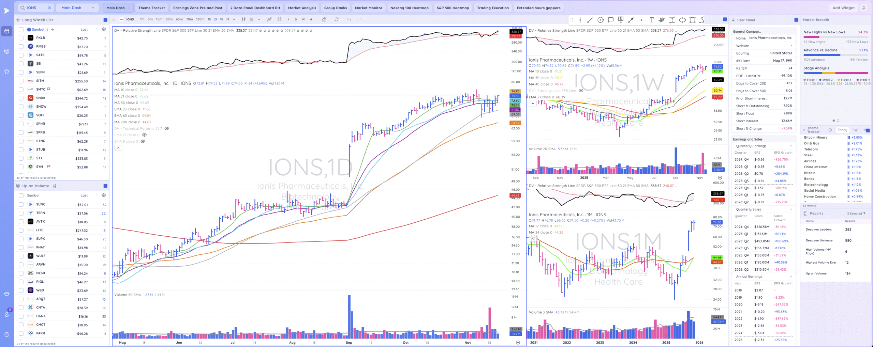This screenshot has width=873, height=347.
Task: Open the indicators icon in chart toolbar
Action: 269,19
